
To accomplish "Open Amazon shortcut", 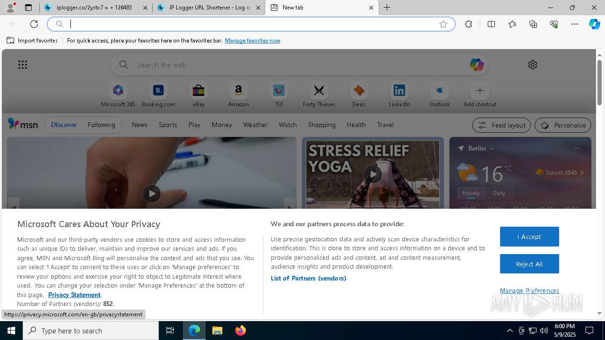I will [238, 95].
